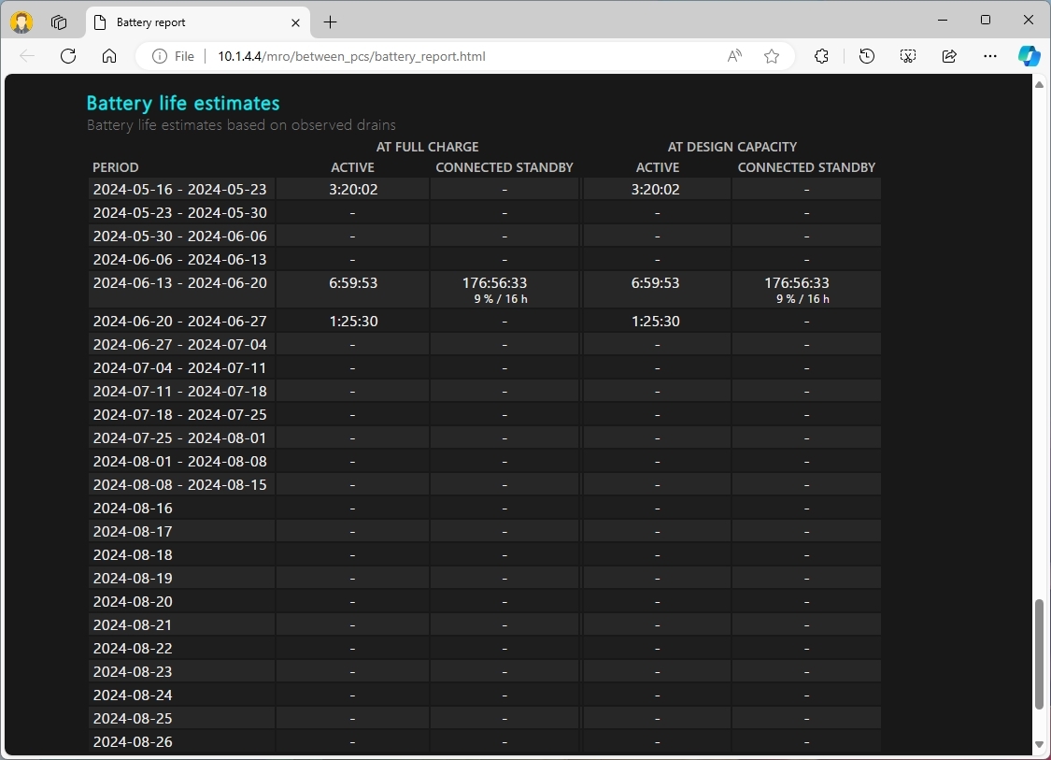Viewport: 1051px width, 760px height.
Task: Select the 2024-08-21 row date
Action: point(133,624)
